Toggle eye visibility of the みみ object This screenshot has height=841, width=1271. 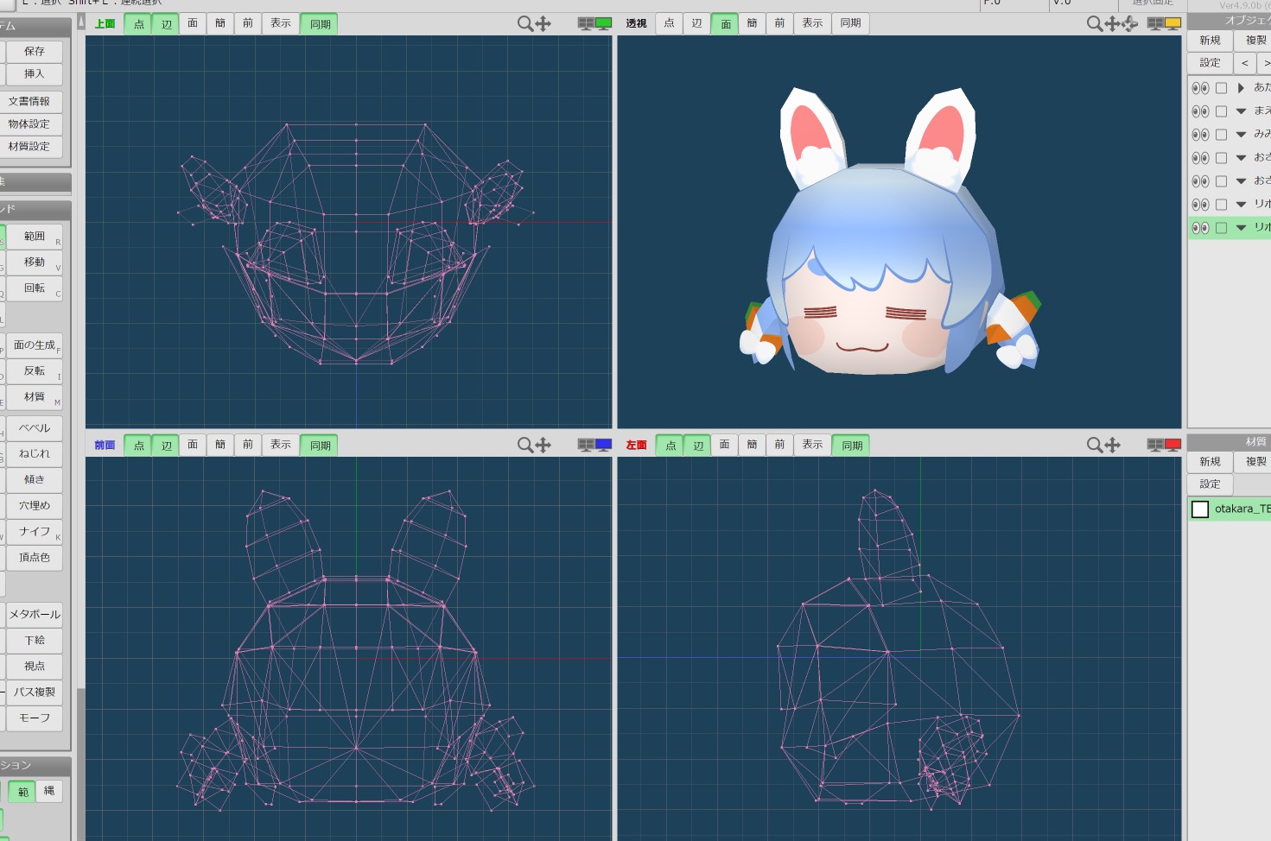(x=1200, y=135)
